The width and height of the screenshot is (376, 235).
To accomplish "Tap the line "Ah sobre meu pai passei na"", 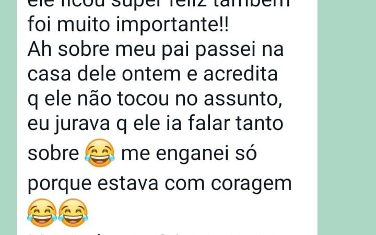I will coord(156,50).
